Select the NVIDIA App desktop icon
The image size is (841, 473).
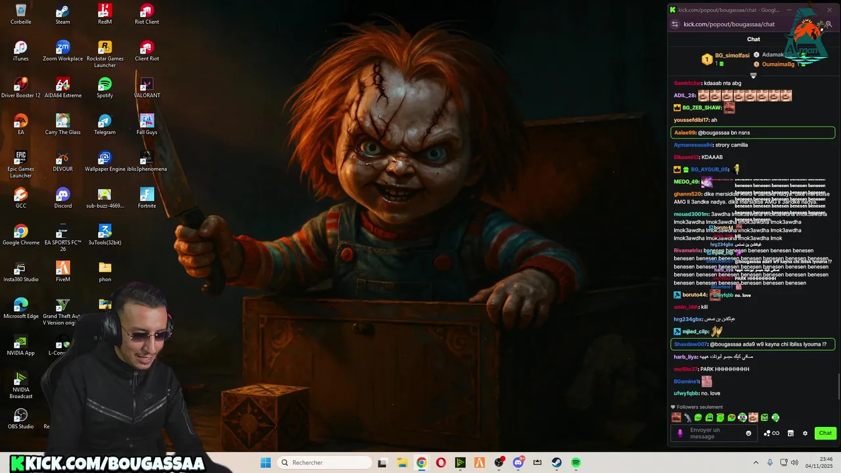click(20, 345)
